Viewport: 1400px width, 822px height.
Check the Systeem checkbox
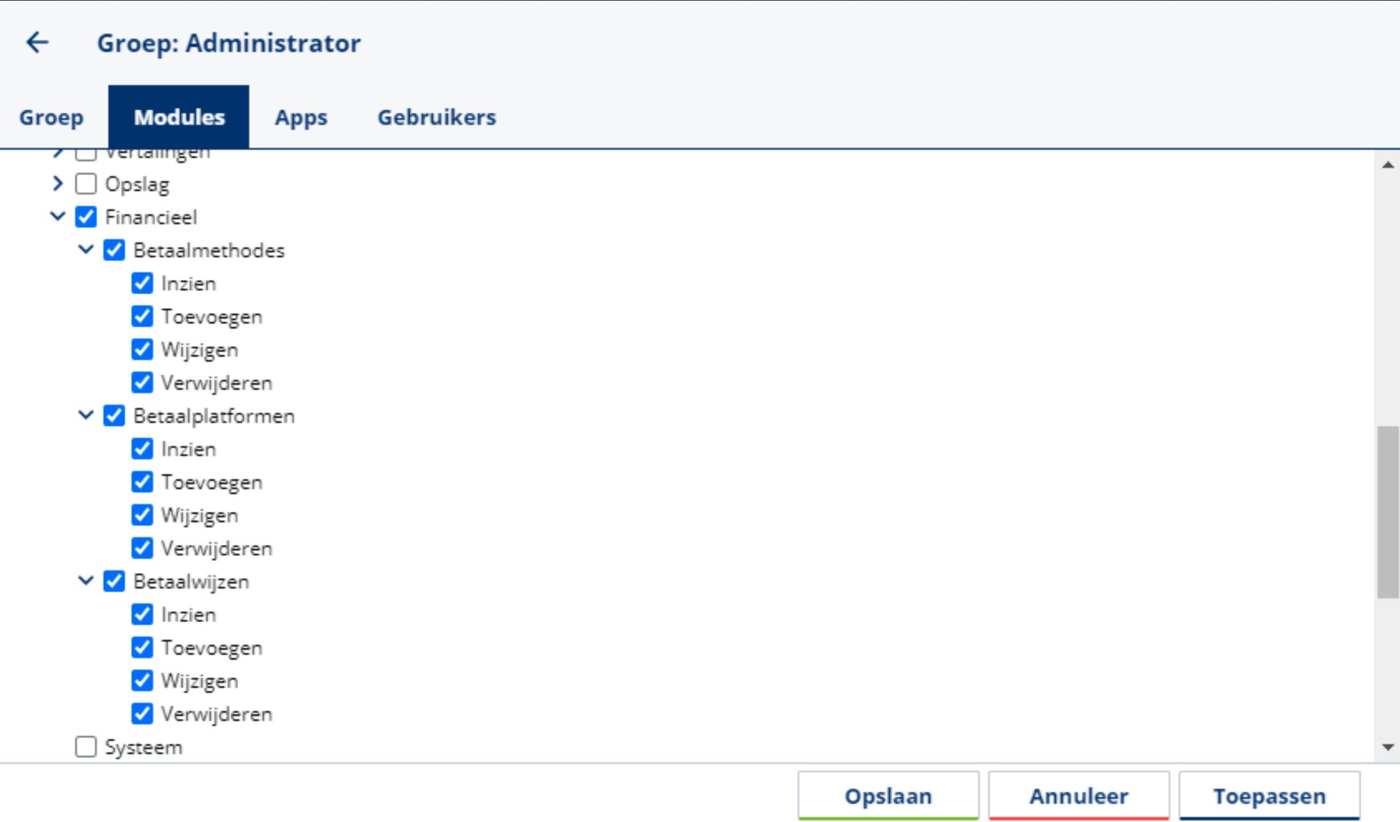(86, 746)
